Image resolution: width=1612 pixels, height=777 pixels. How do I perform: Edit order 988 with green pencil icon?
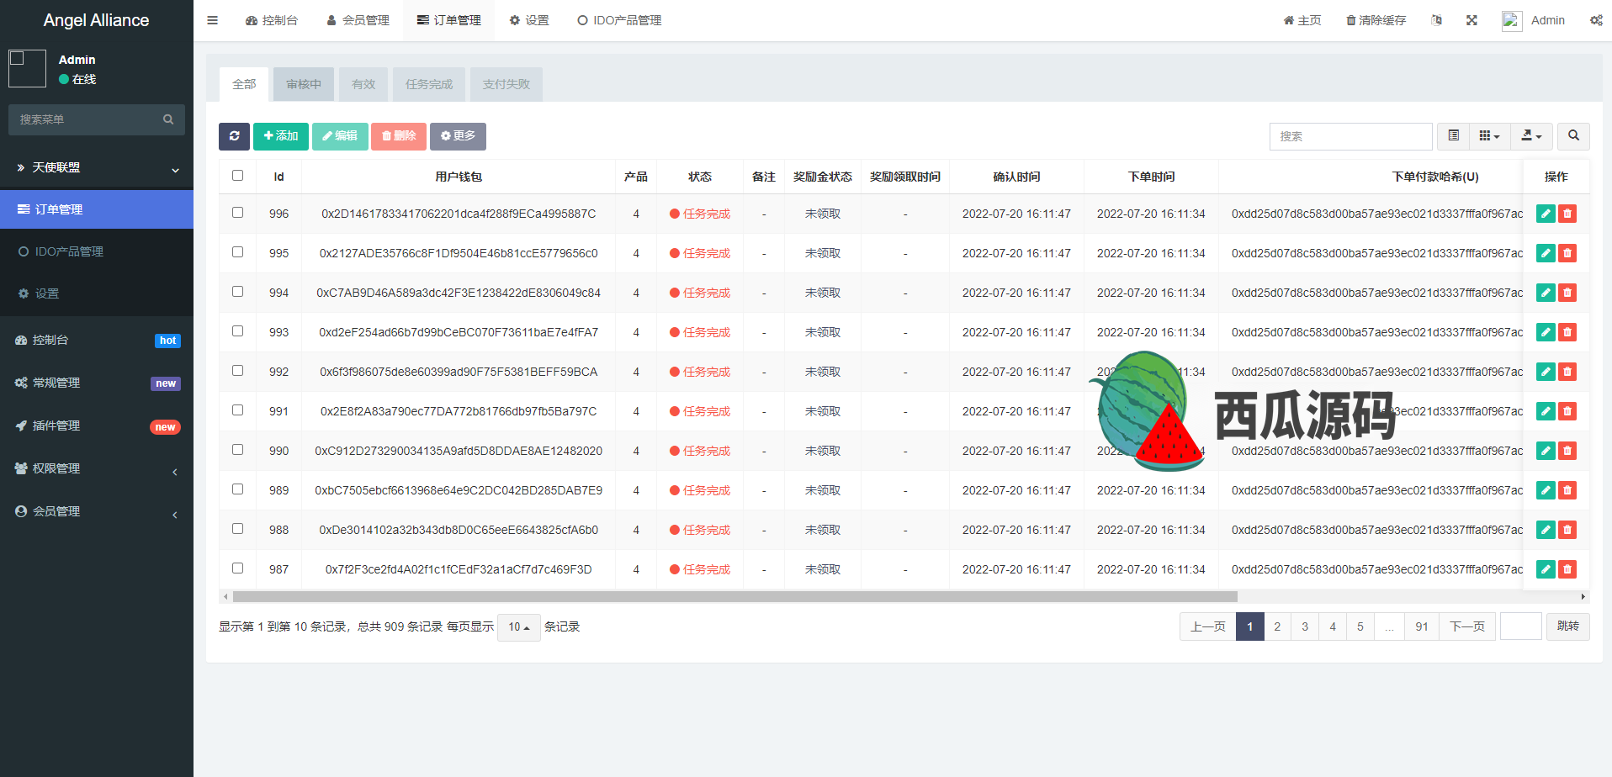click(1546, 530)
